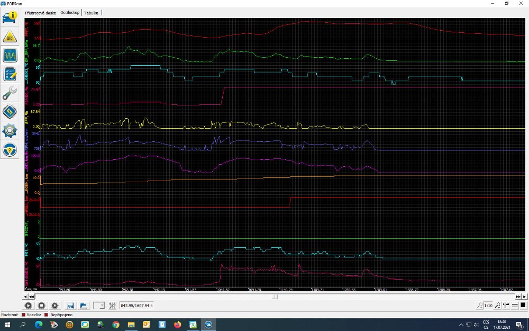Open a saved log with the folder icon

(83, 306)
